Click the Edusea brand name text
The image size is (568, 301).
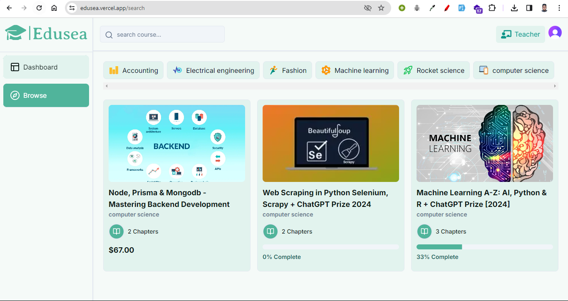60,33
